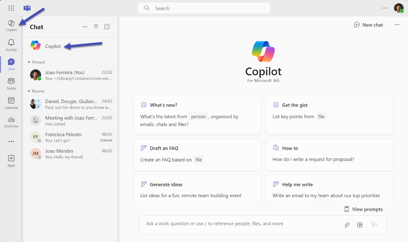This screenshot has height=242, width=408.
Task: Select the Teams icon in sidebar
Action: (x=11, y=84)
